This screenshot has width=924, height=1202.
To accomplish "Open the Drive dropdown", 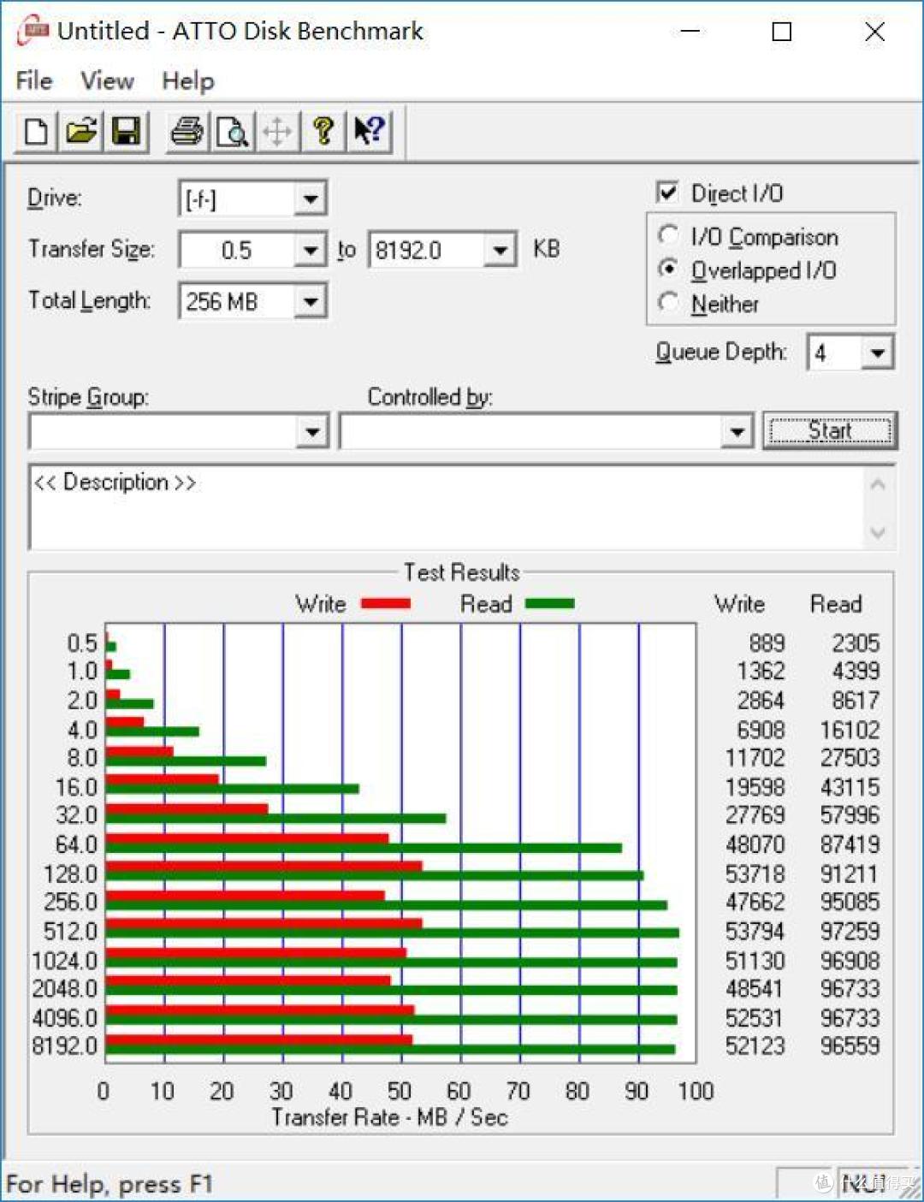I will [x=310, y=199].
